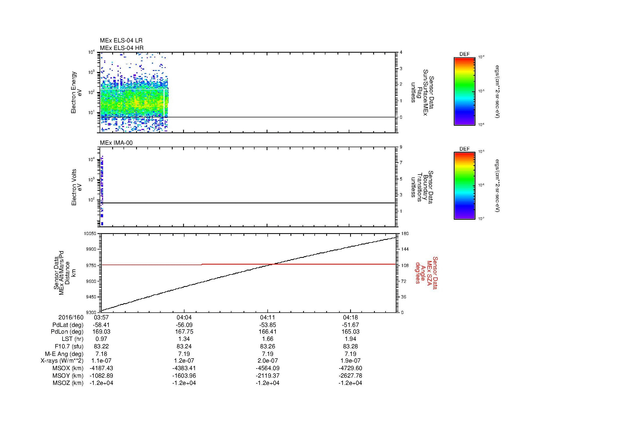Click the red 'MEx SZA Angle degrees' axis label
Viewport: 628px width, 444px height.
pyautogui.click(x=426, y=273)
